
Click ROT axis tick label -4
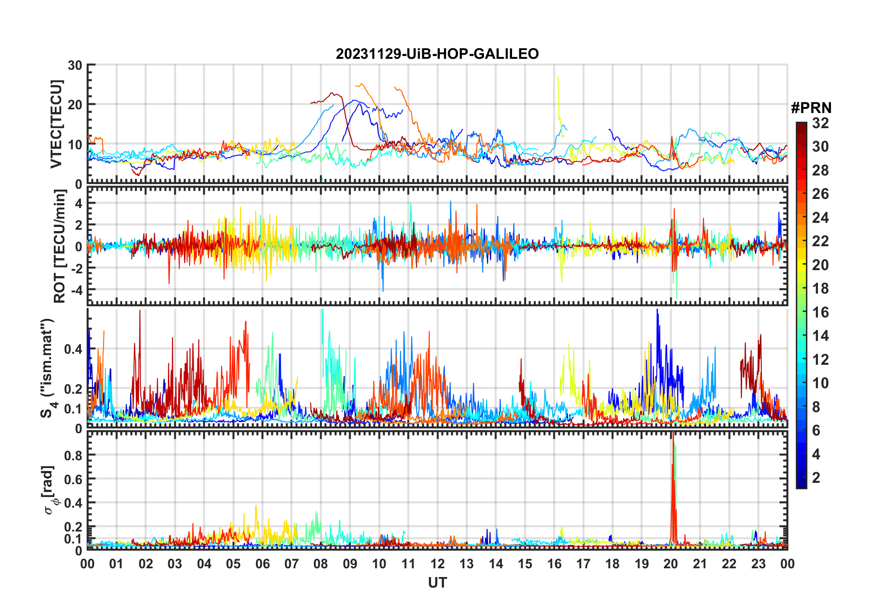click(77, 290)
